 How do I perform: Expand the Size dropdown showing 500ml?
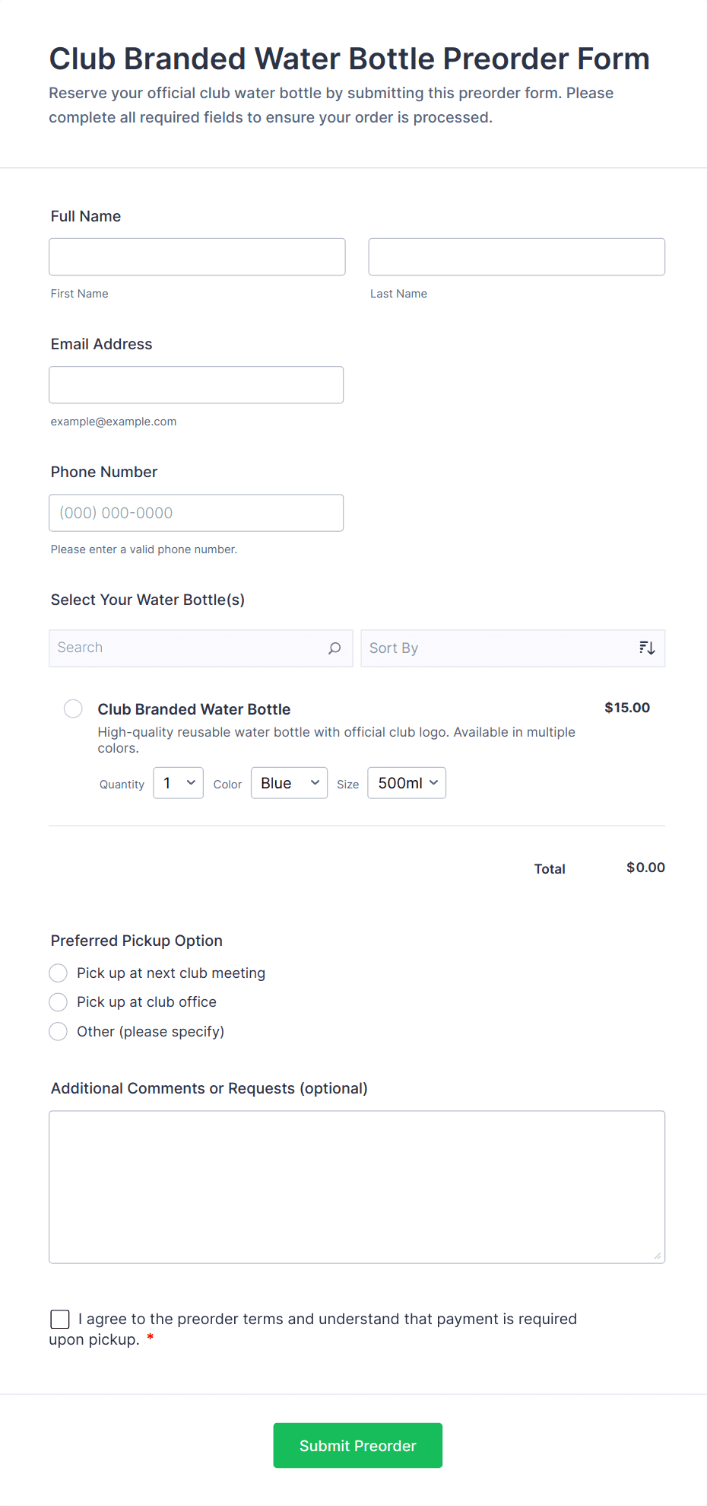[x=407, y=783]
